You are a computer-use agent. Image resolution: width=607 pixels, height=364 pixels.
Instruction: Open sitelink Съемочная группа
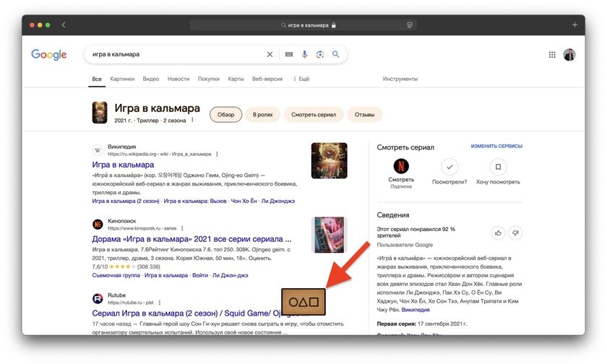click(x=116, y=275)
